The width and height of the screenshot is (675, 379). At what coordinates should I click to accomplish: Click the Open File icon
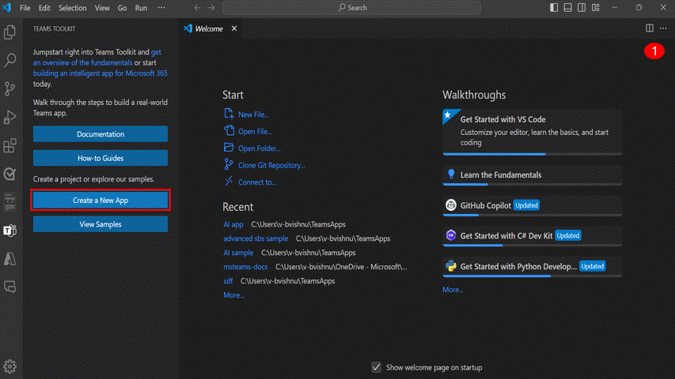[229, 130]
